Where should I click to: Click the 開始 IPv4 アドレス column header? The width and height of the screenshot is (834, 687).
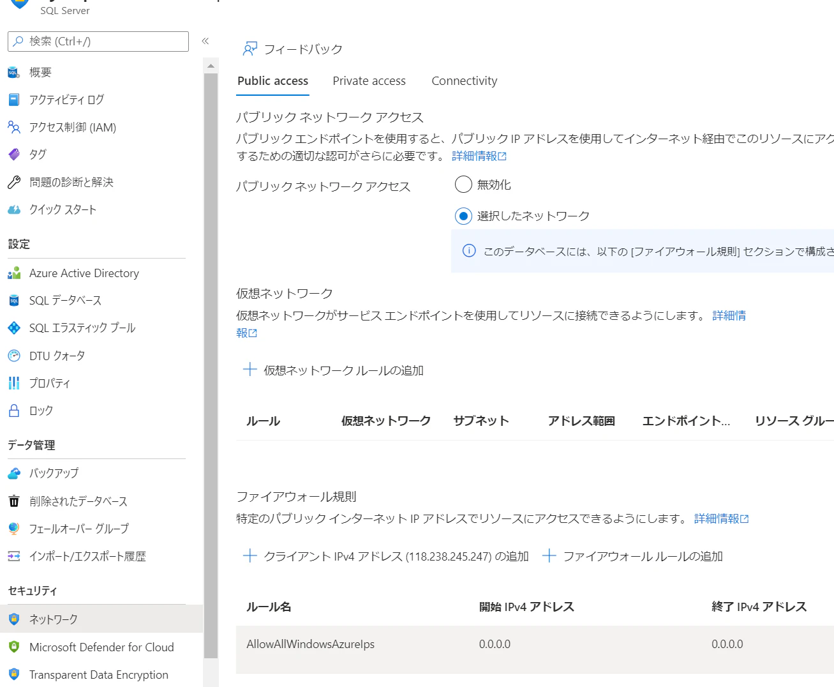coord(526,607)
